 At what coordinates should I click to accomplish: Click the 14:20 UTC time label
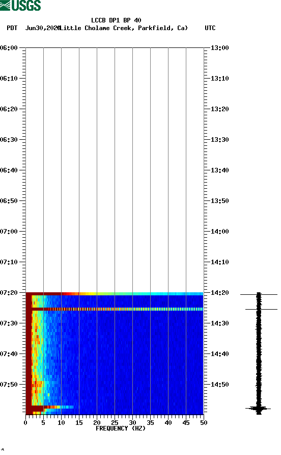click(x=219, y=293)
